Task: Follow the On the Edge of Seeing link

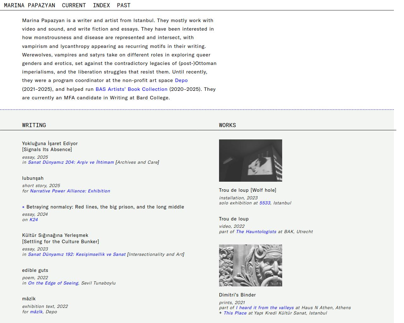Action: tap(53, 283)
